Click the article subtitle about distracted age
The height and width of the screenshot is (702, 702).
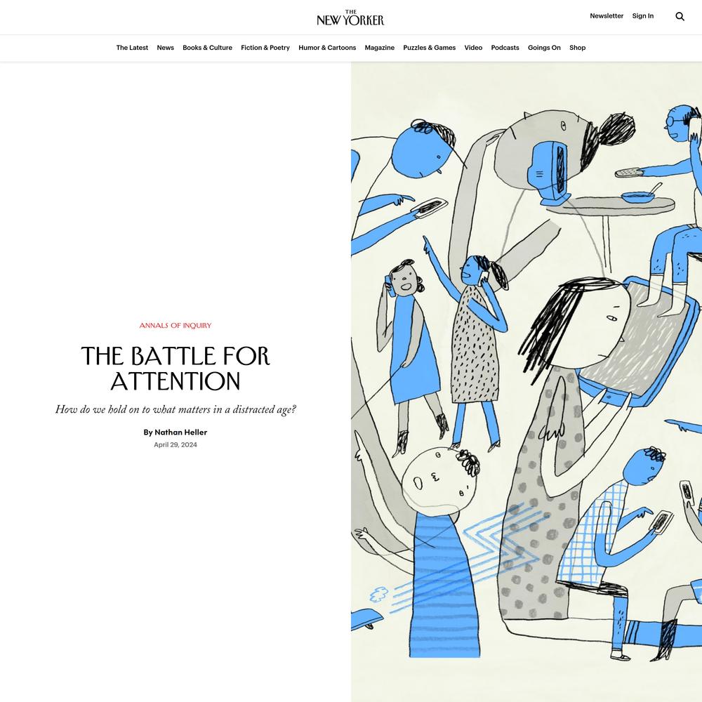coord(175,410)
